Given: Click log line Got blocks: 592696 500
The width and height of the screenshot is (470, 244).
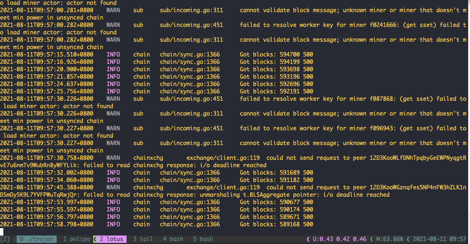Looking at the screenshot, I should click(276, 84).
